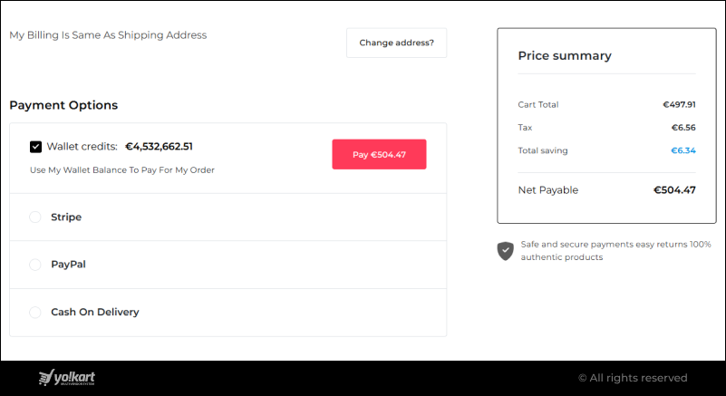This screenshot has height=396, width=726.
Task: Click the Cash On Delivery label
Action: [94, 312]
